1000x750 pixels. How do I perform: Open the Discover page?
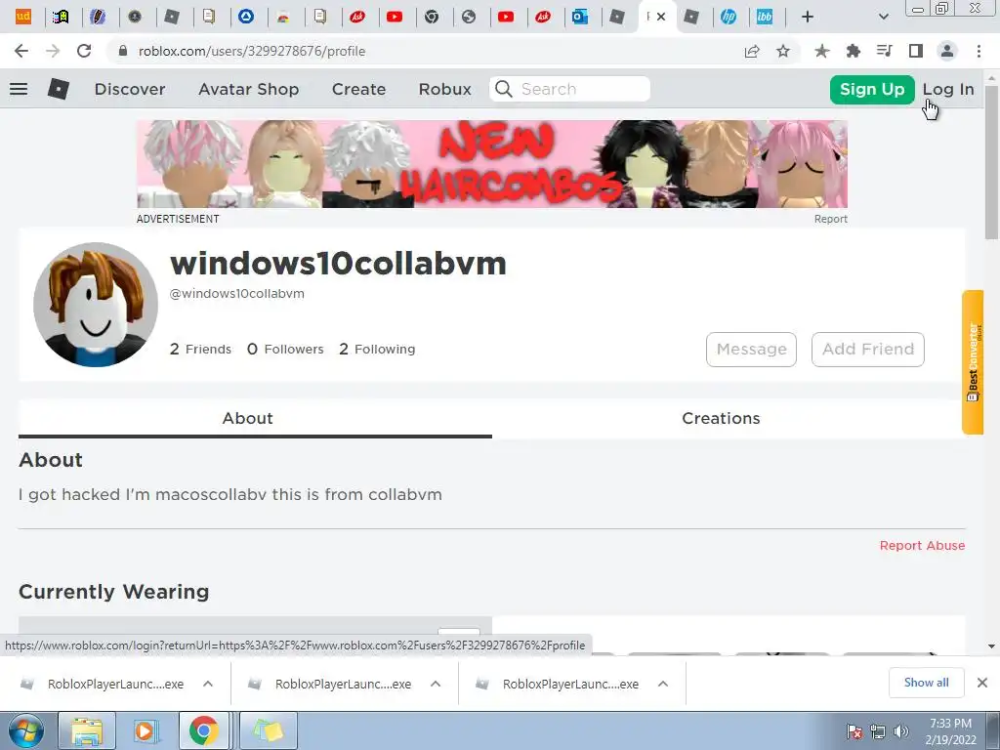(x=130, y=89)
